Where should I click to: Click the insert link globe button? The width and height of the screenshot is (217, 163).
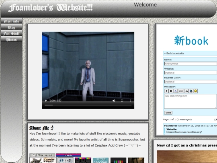[191, 91]
